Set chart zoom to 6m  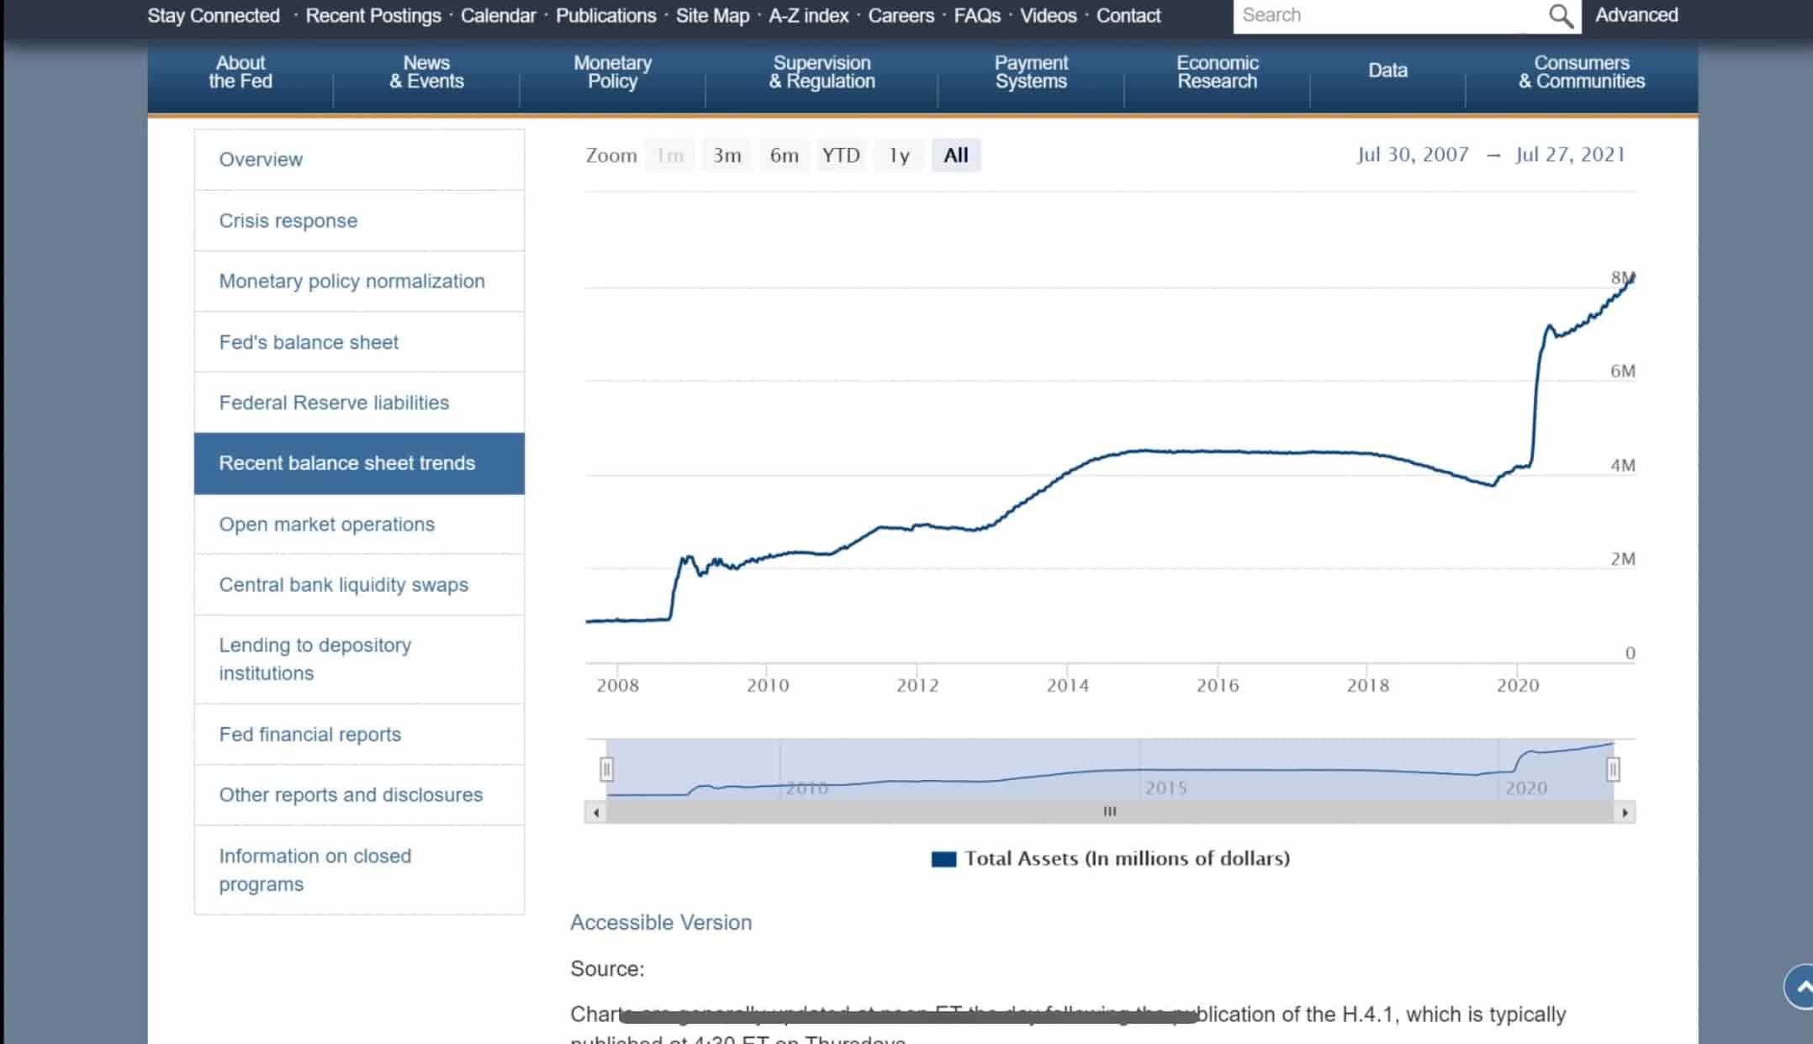[x=784, y=156]
